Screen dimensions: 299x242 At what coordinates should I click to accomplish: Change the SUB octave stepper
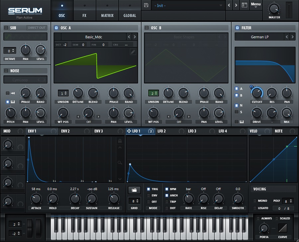click(10, 51)
